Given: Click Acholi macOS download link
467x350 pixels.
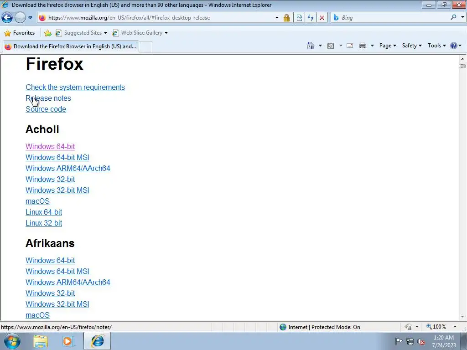Looking at the screenshot, I should point(37,201).
